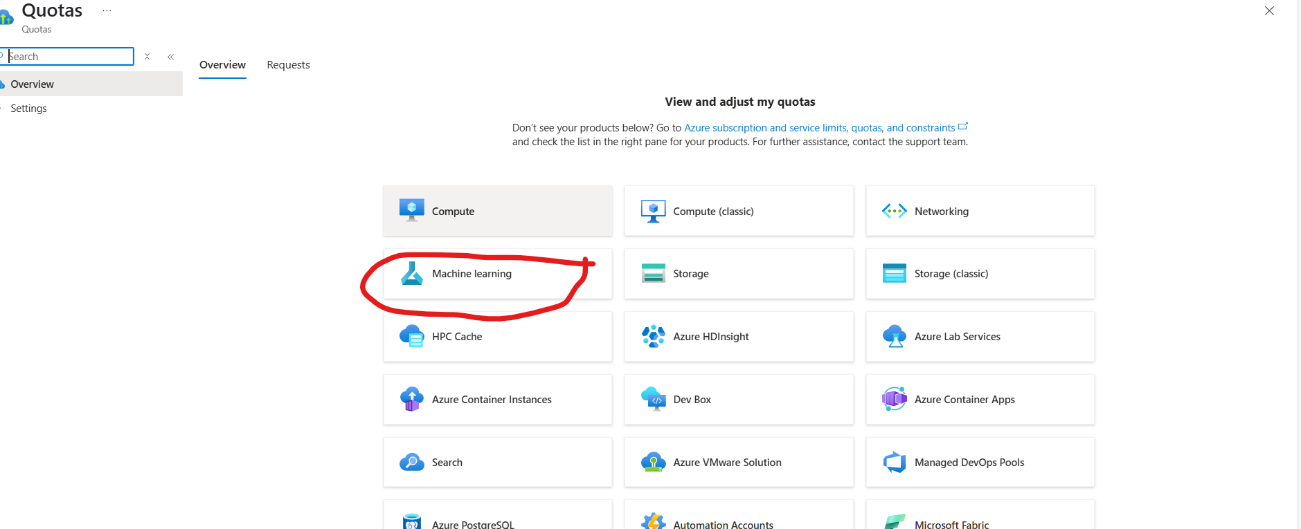
Task: Click the Azure PostgreSQL database icon
Action: (411, 522)
